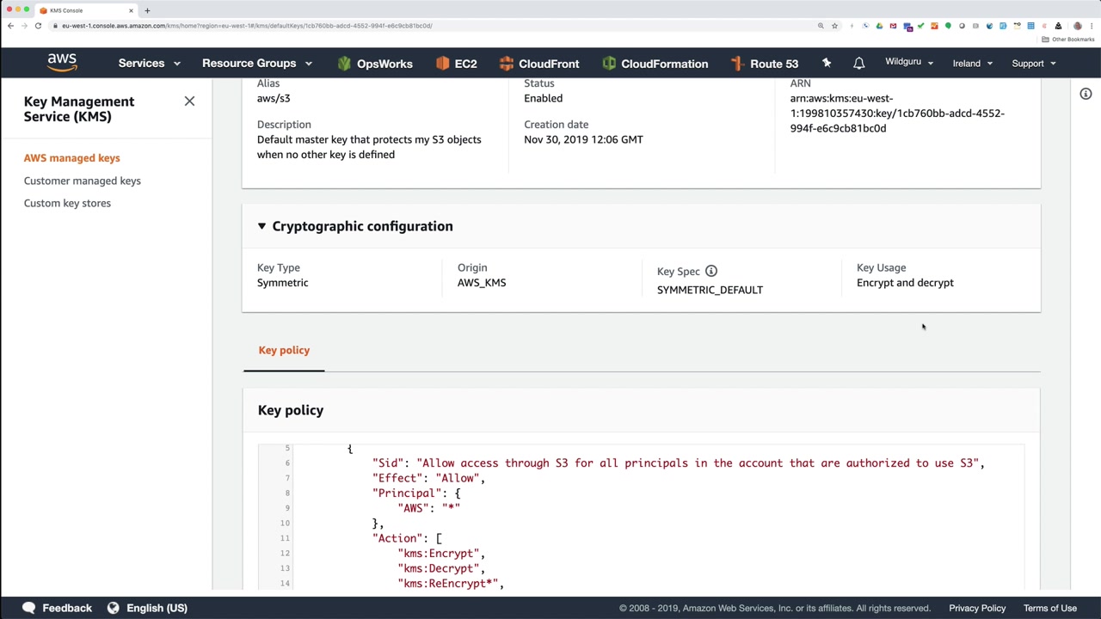This screenshot has height=619, width=1101.
Task: Open OpsWorks service shortcut
Action: pyautogui.click(x=375, y=64)
